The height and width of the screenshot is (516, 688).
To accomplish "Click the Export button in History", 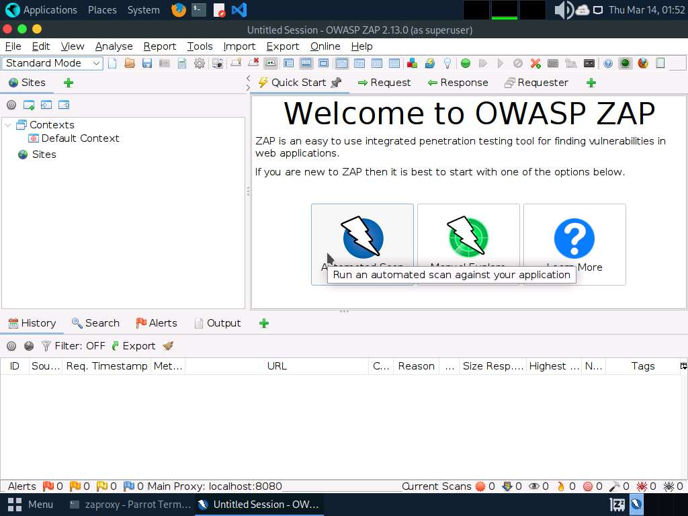I will click(x=133, y=346).
